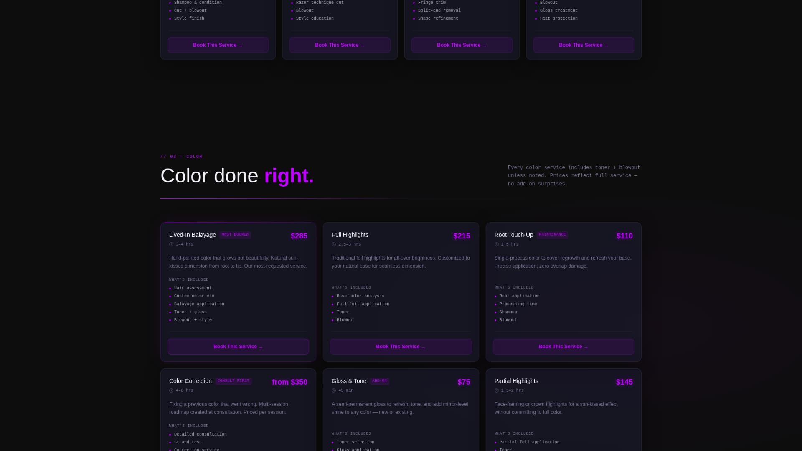
Task: Book the service with Style finish
Action: [218, 45]
